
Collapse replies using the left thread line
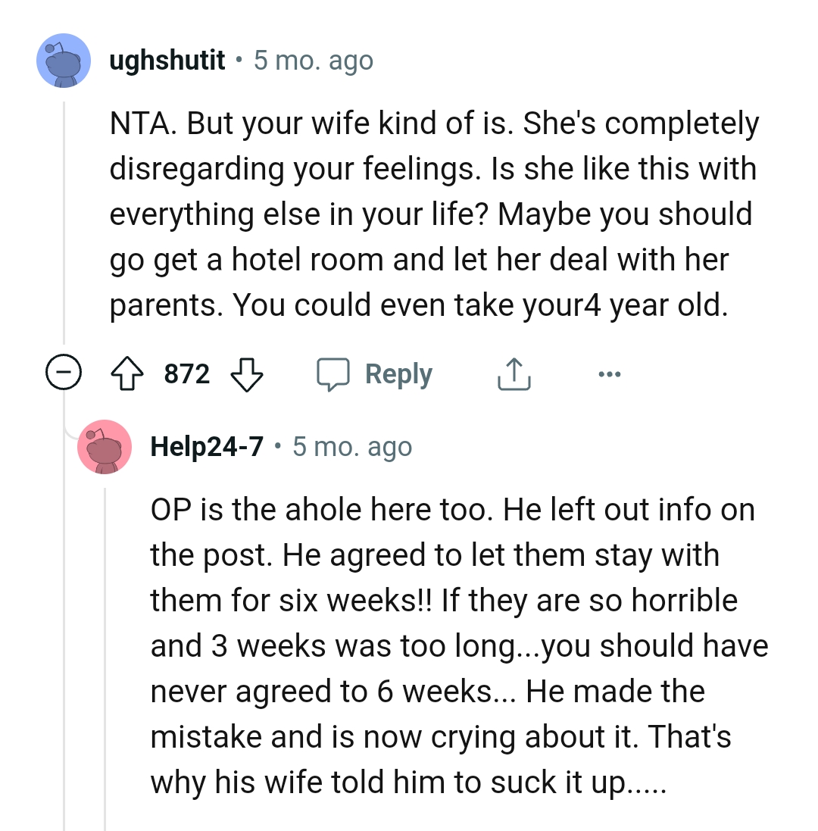[x=64, y=227]
